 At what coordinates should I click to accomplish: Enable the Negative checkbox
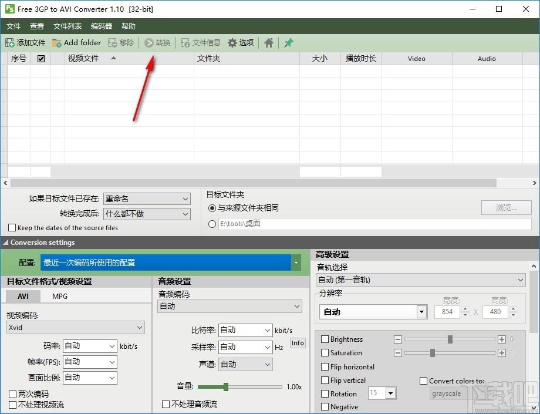pos(325,407)
